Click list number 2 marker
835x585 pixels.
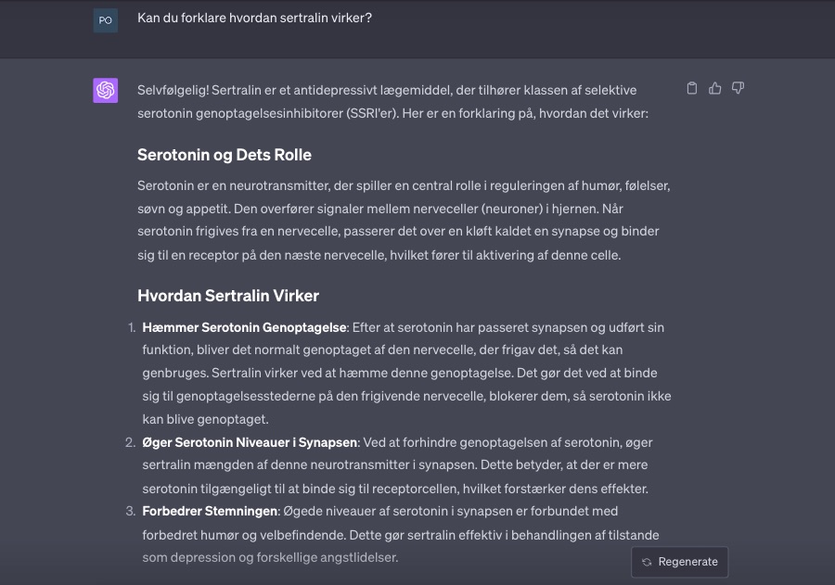130,442
